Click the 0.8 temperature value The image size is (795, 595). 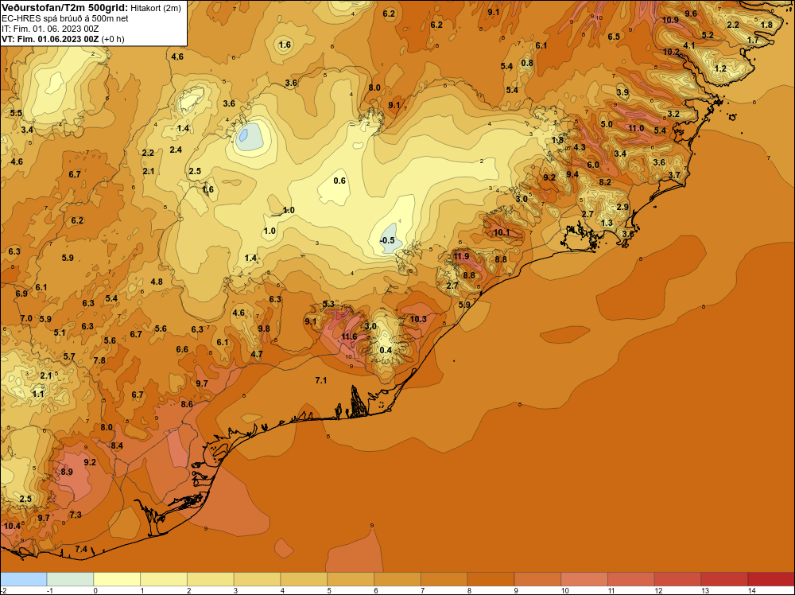[527, 63]
